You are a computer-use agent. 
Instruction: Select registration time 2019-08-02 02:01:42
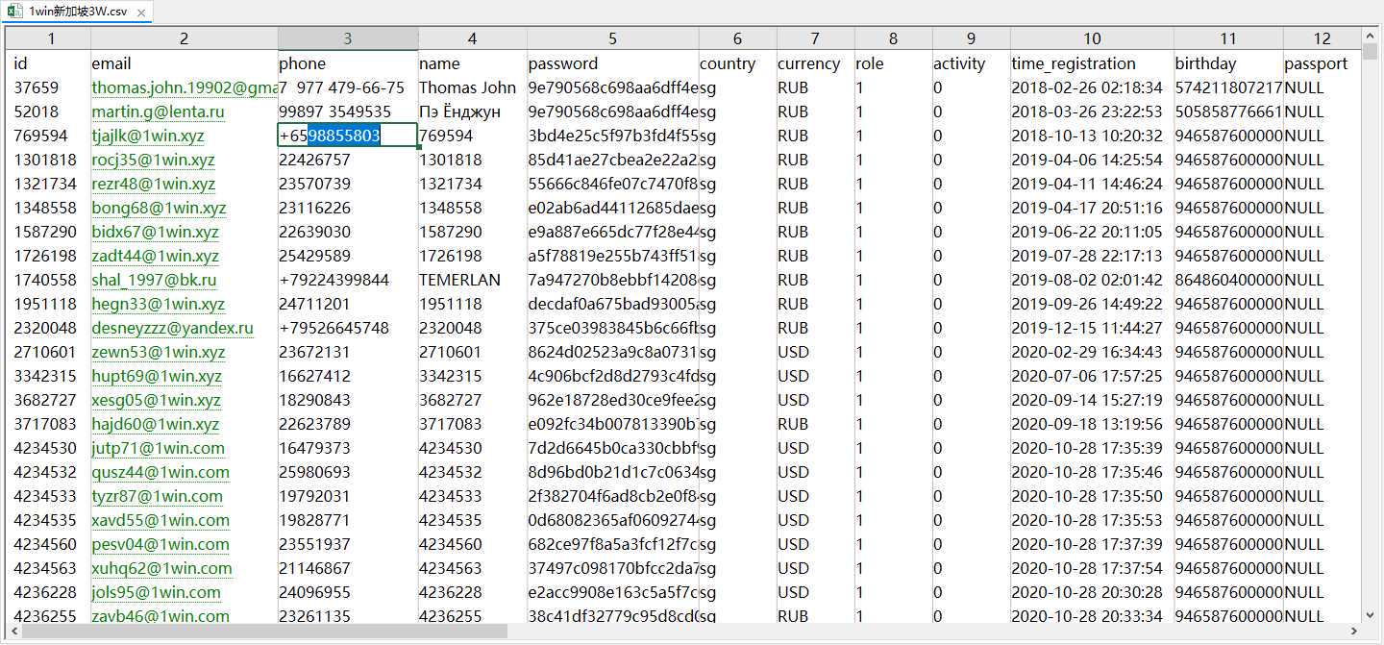point(1092,280)
